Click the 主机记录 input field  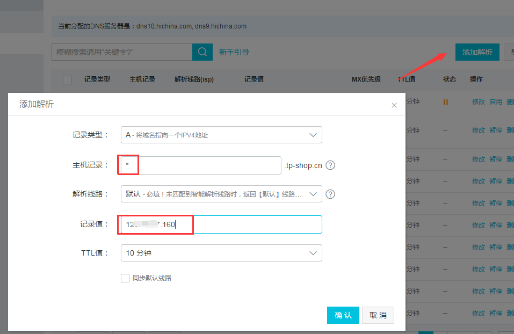[209, 165]
